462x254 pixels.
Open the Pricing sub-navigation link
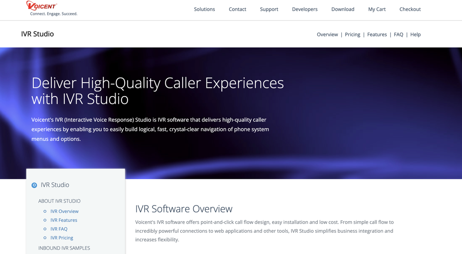(x=353, y=35)
